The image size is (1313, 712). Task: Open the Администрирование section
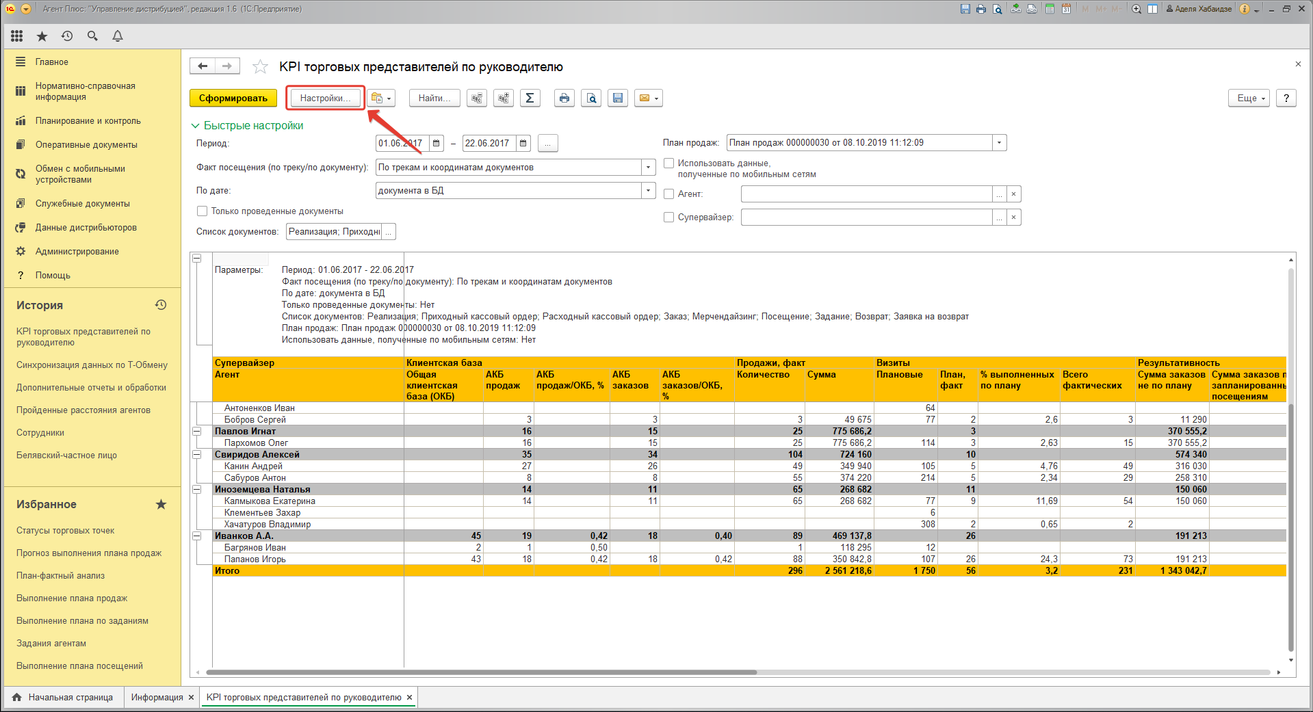point(77,252)
